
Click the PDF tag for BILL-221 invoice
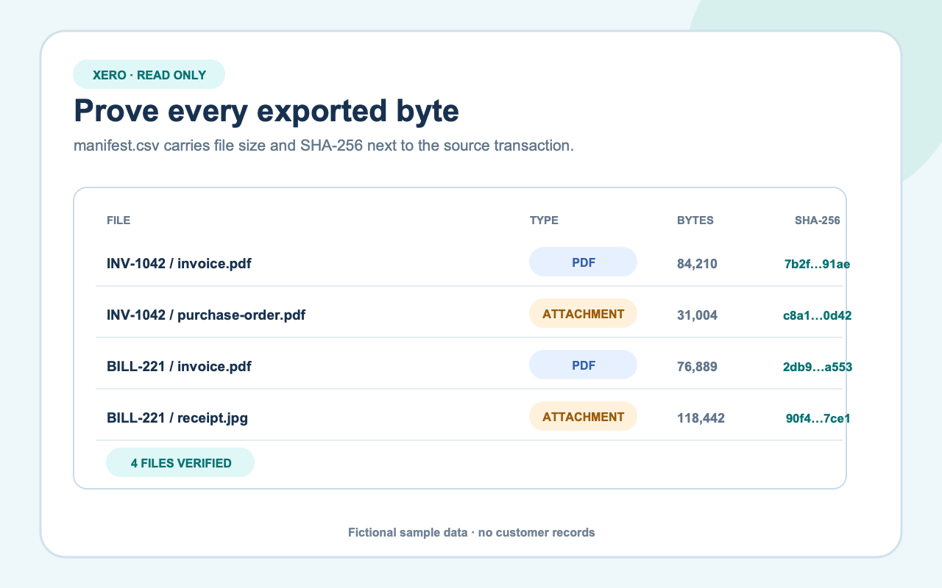point(583,365)
